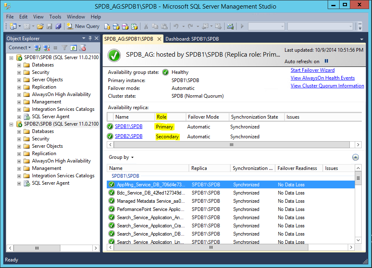This screenshot has height=268, width=372.
Task: Switch to Dashboard: SPDB1\SPDB tab
Action: [x=192, y=39]
